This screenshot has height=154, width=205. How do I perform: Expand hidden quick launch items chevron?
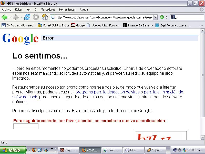coord(52,149)
